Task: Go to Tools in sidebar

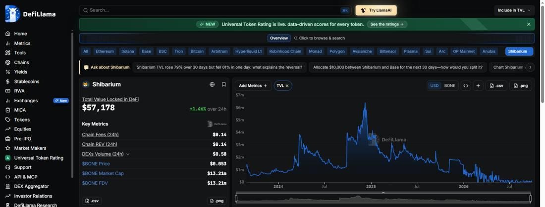Action: click(20, 53)
